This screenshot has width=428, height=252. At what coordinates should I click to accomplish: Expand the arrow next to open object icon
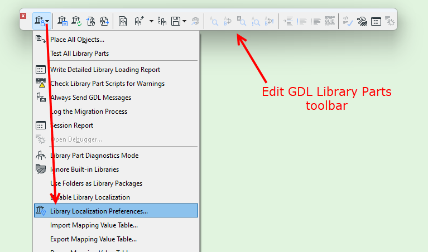[151, 21]
